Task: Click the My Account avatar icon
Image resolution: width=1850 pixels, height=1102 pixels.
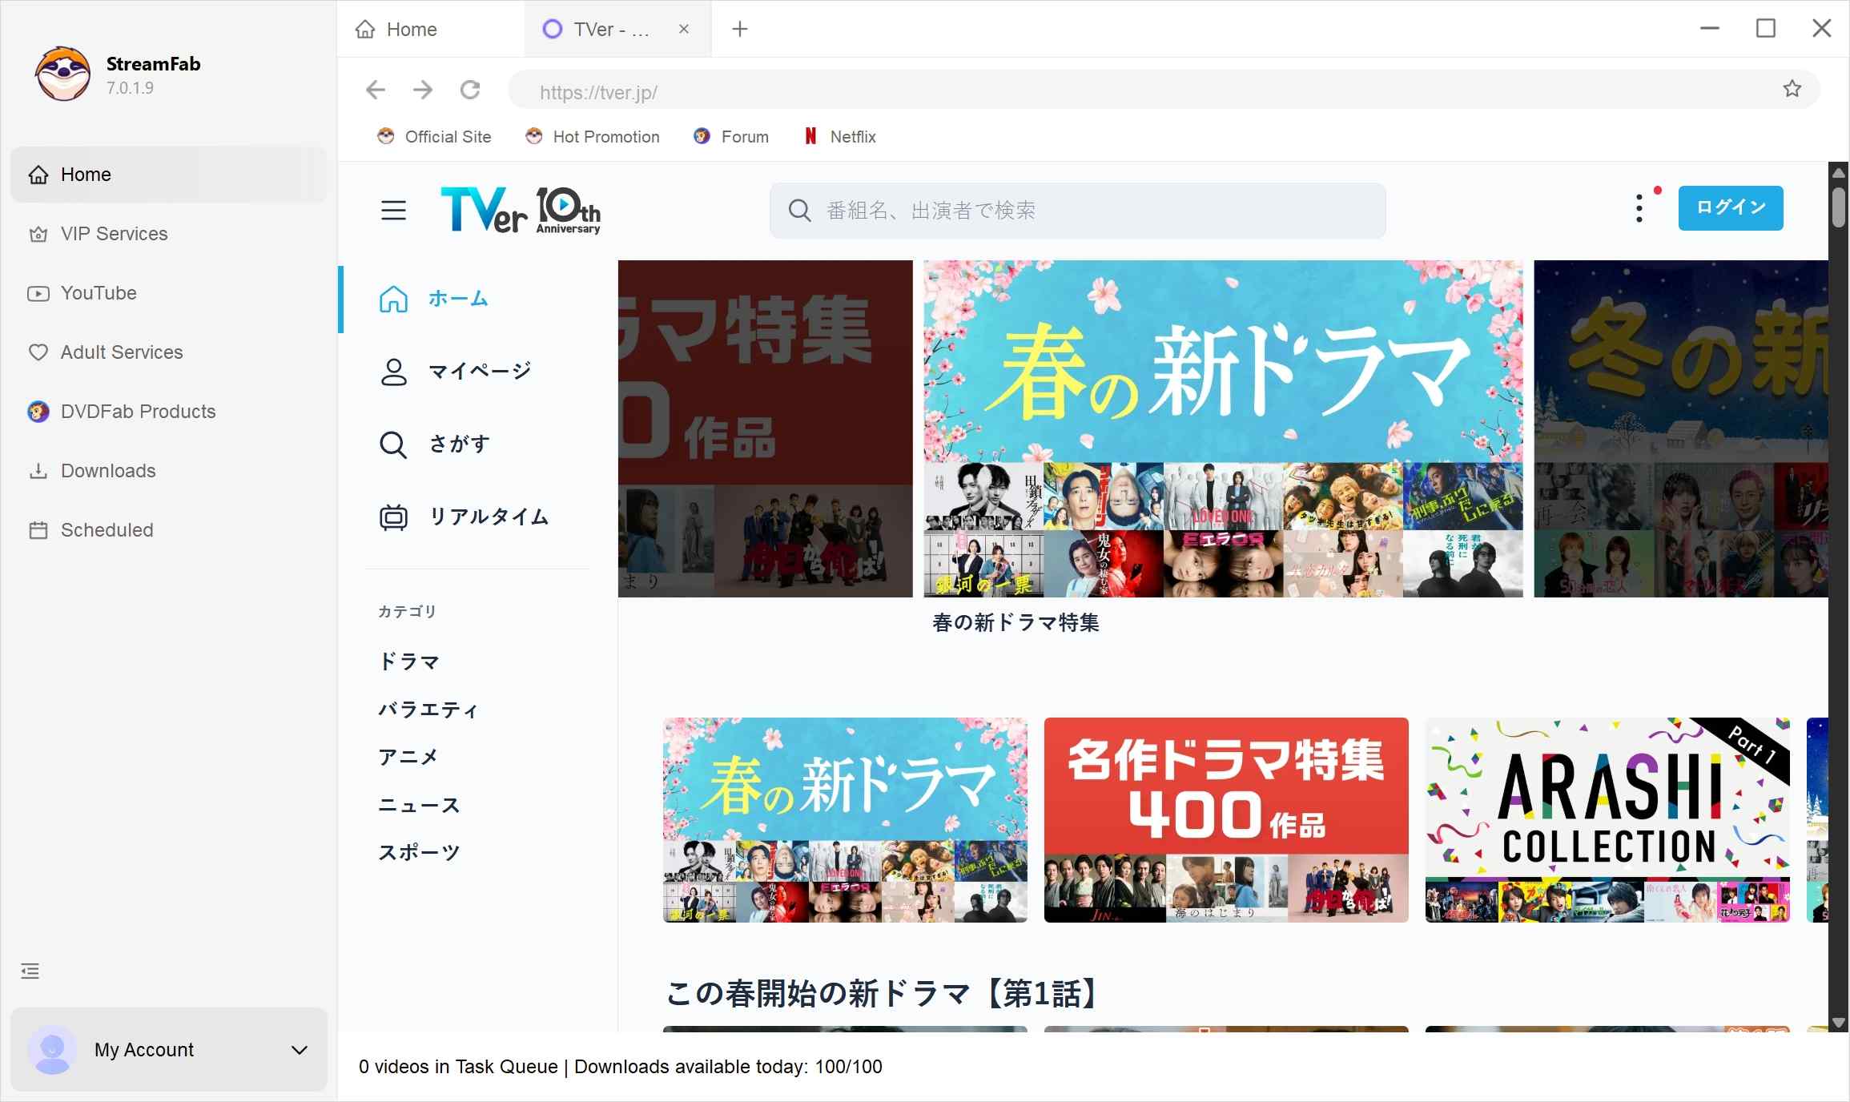Action: coord(53,1049)
